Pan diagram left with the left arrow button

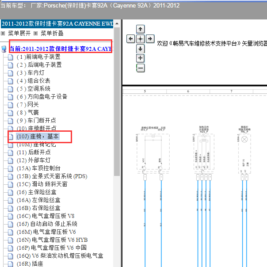coord(130,39)
